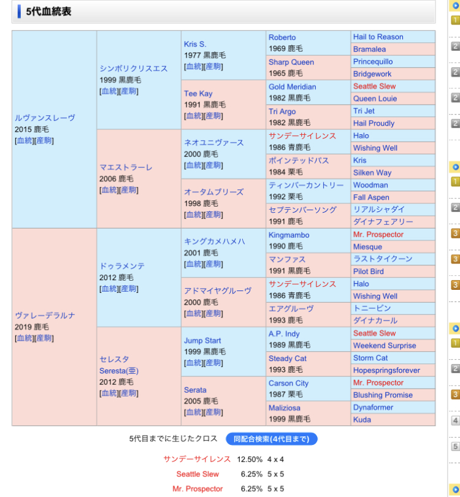This screenshot has height=497, width=460.
Task: Open the リアルシャダイ link
Action: [x=379, y=209]
